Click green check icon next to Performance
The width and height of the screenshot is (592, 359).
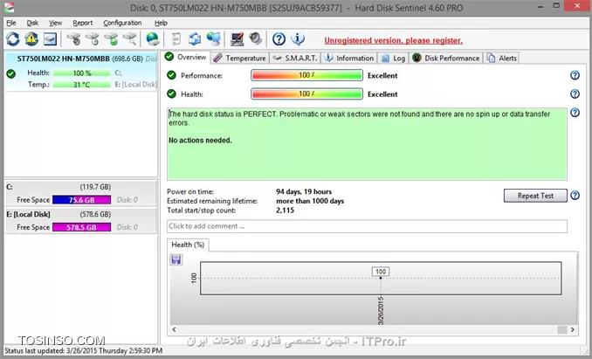[171, 75]
